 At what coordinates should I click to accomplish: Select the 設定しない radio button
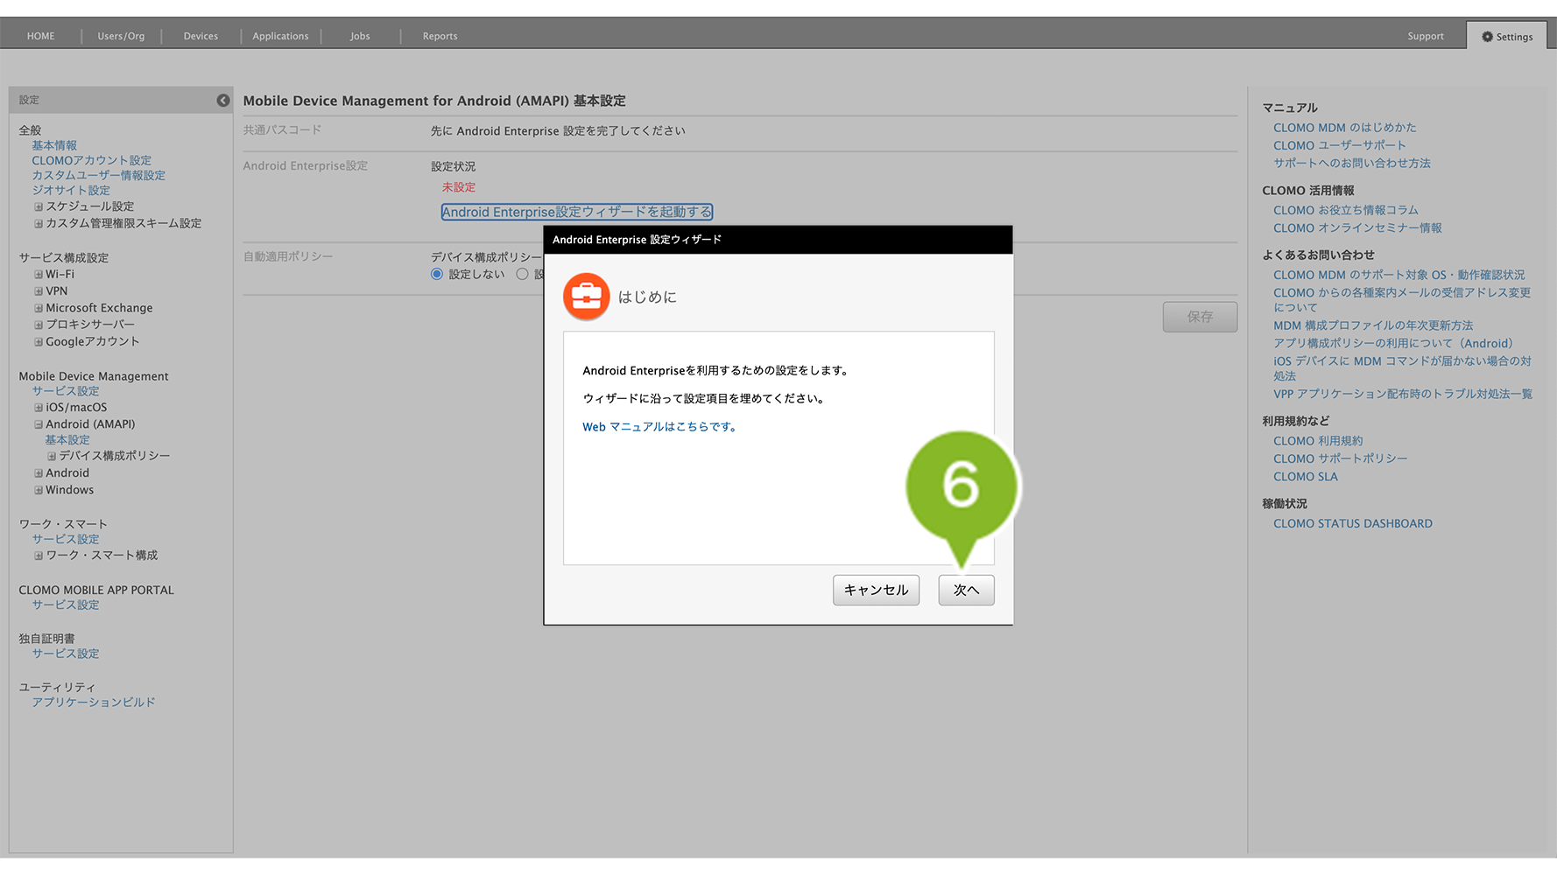(437, 274)
